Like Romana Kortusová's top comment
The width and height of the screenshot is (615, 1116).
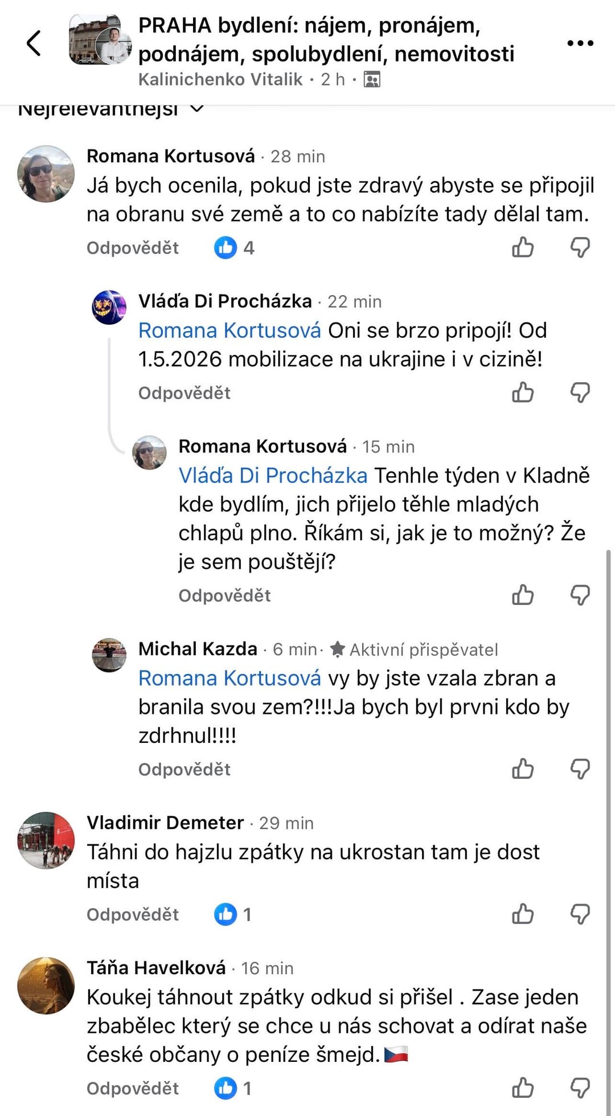[522, 248]
